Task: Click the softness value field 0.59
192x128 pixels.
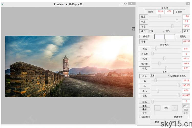Action: [186, 91]
